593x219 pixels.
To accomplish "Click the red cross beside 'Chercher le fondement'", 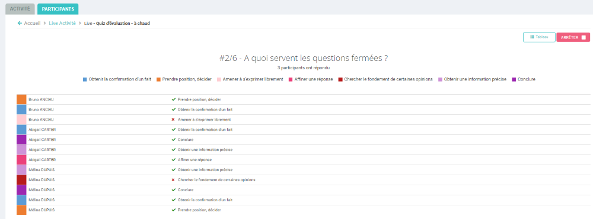I will 173,180.
